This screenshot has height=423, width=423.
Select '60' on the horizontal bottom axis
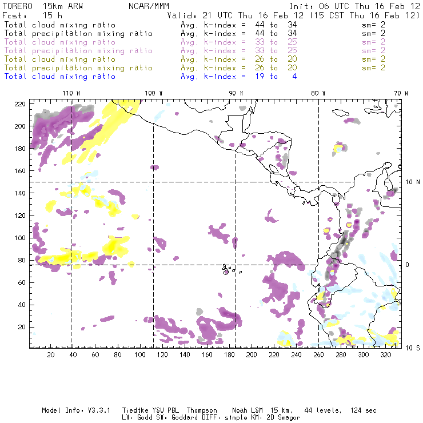coord(95,355)
